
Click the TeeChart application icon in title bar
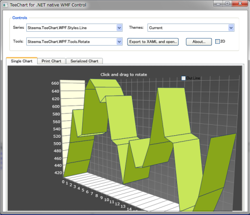click(5, 5)
